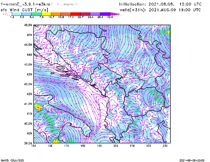The image size is (210, 162).
Task: Click the orange legend swatch (10.7–13.8)
Action: click(56, 14)
